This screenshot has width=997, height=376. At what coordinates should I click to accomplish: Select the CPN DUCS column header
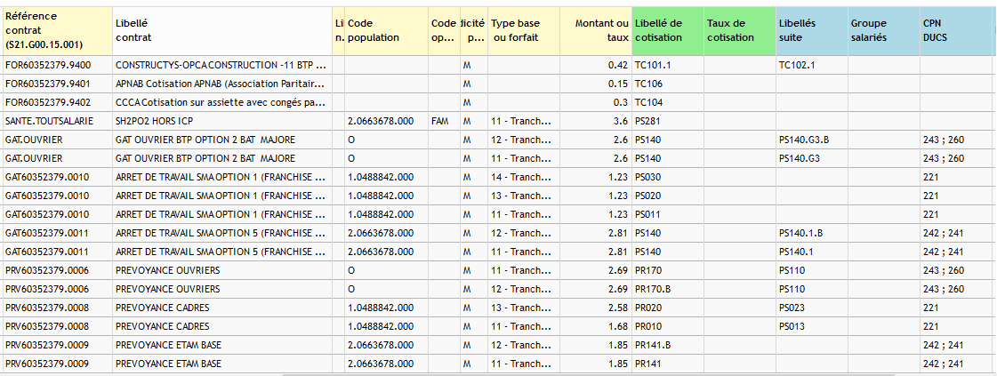tap(955, 30)
